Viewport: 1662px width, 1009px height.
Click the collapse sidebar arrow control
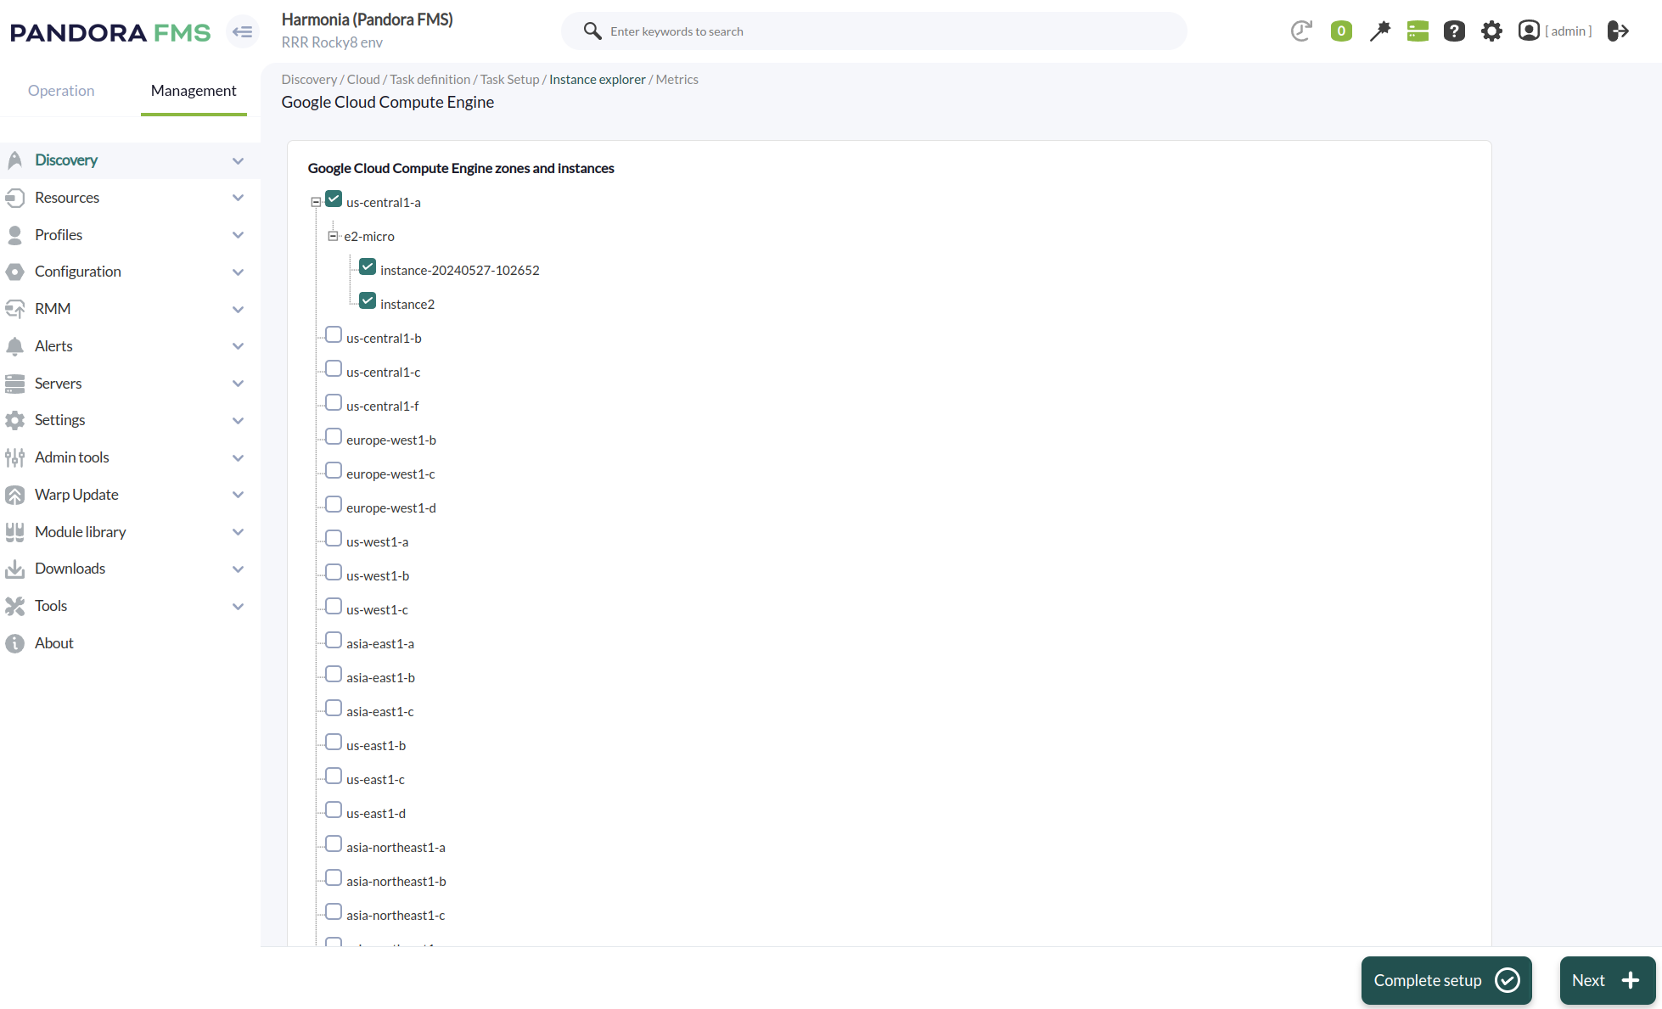[242, 31]
